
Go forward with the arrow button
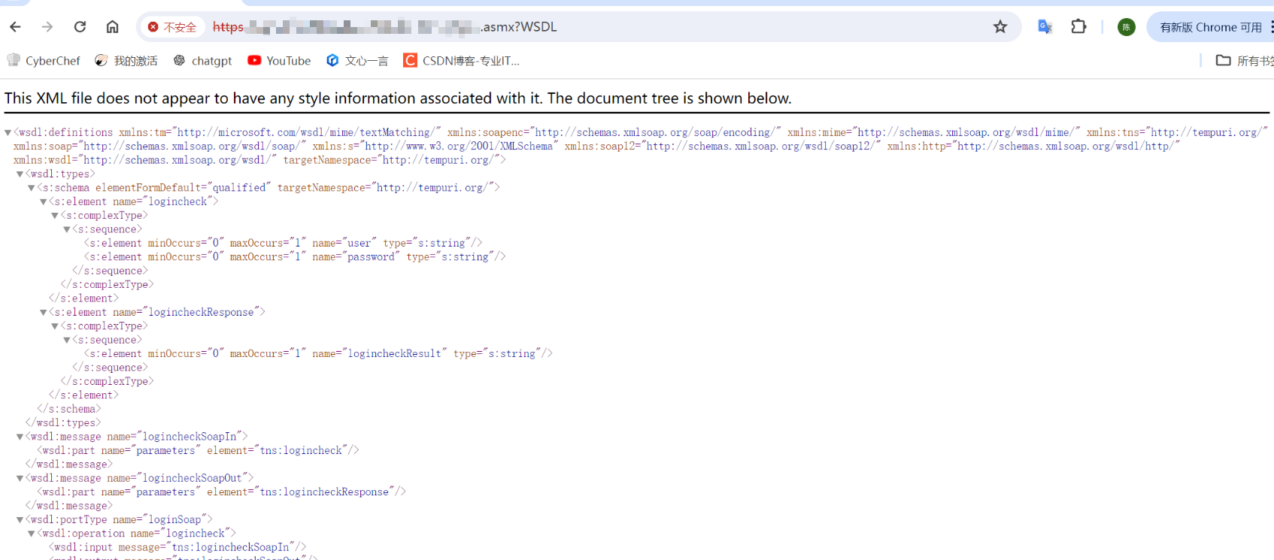pyautogui.click(x=47, y=27)
